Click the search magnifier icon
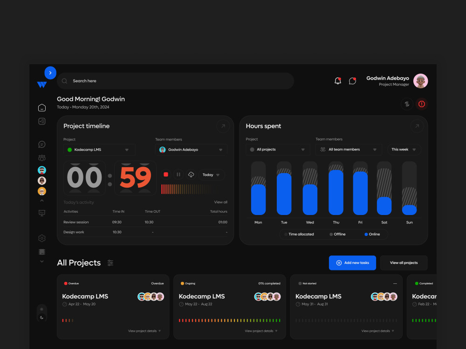This screenshot has height=349, width=466. coord(64,81)
